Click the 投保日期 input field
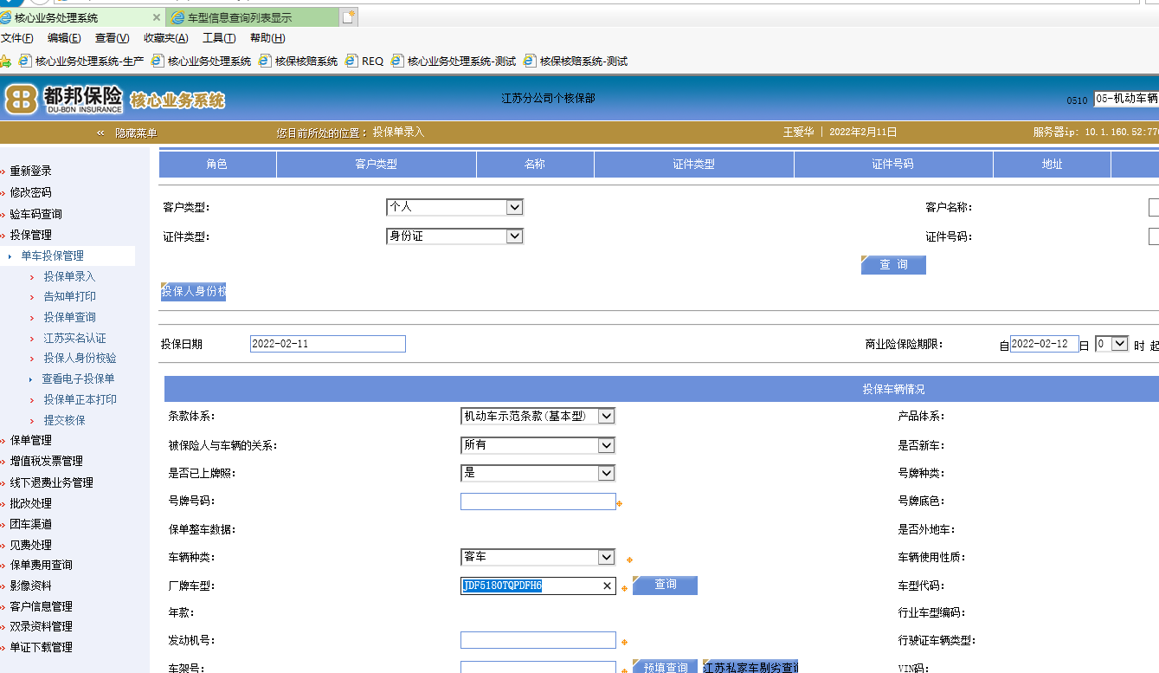This screenshot has width=1159, height=673. pos(327,344)
